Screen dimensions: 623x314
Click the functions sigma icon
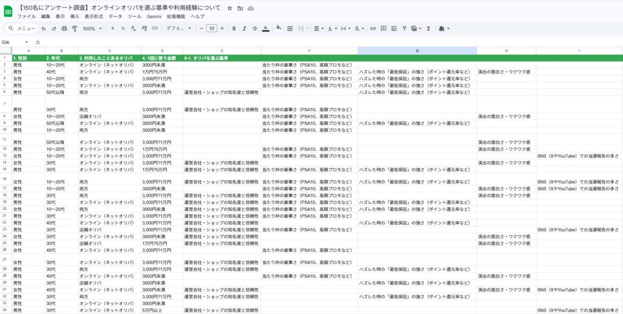(428, 29)
